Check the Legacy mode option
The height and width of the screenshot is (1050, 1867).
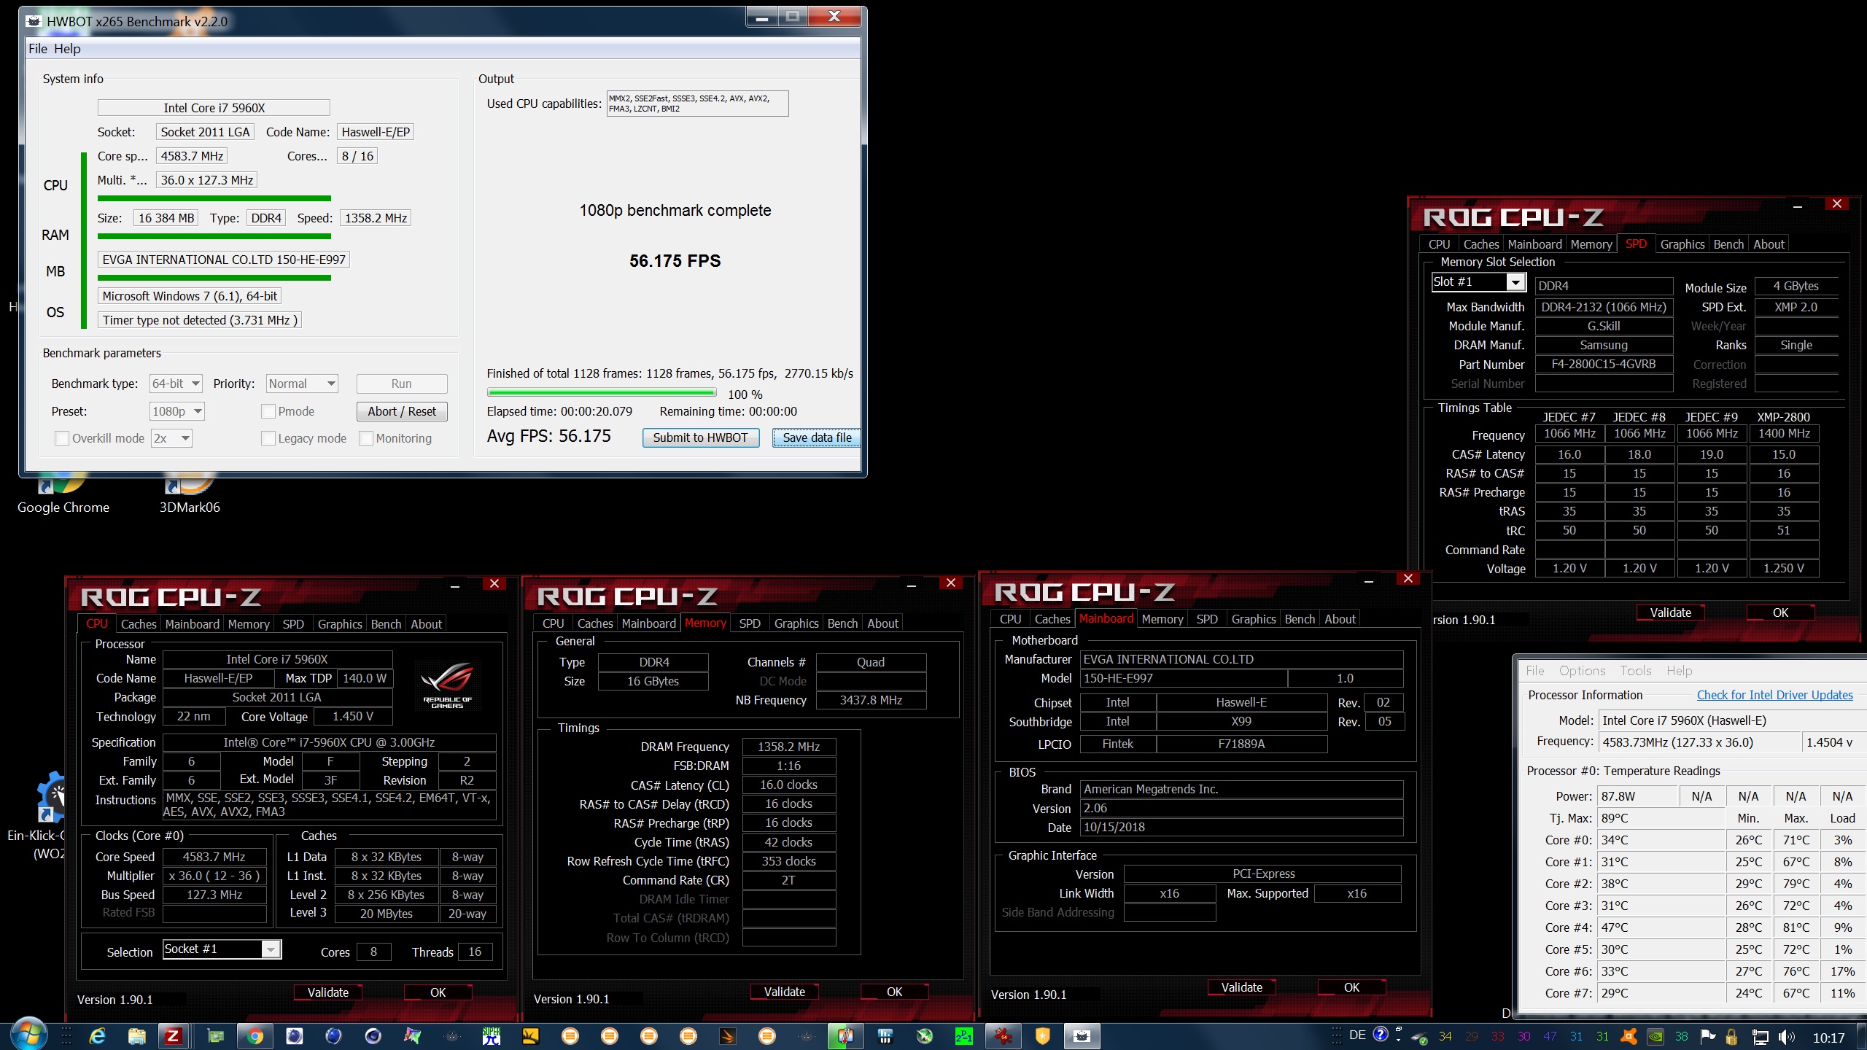tap(268, 438)
